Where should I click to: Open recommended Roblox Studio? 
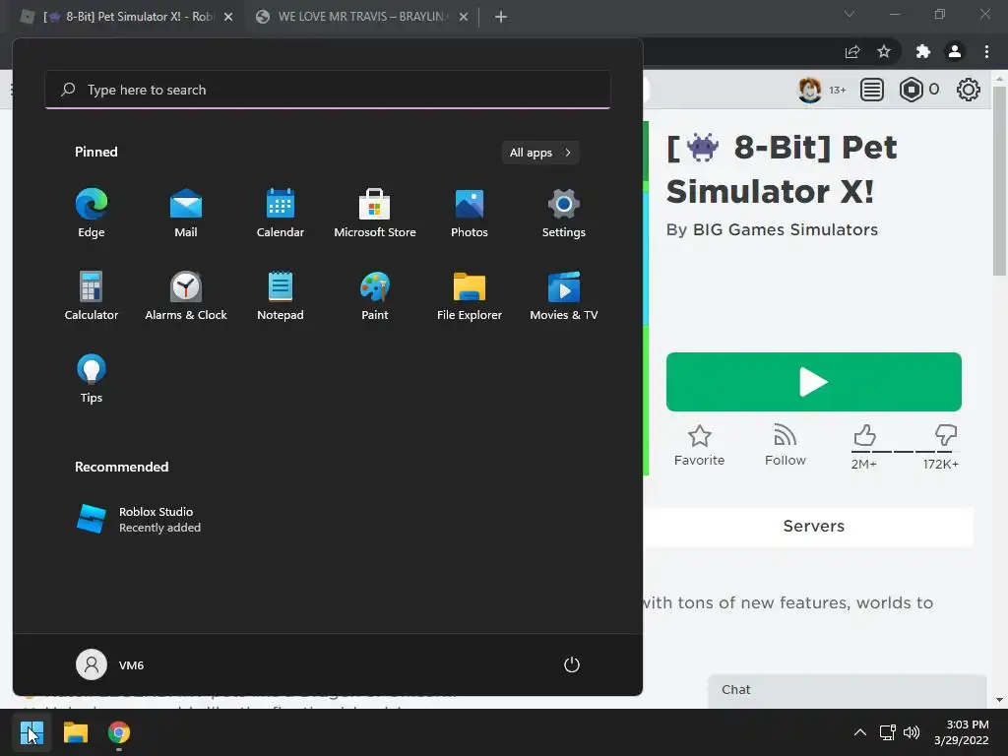pyautogui.click(x=138, y=519)
